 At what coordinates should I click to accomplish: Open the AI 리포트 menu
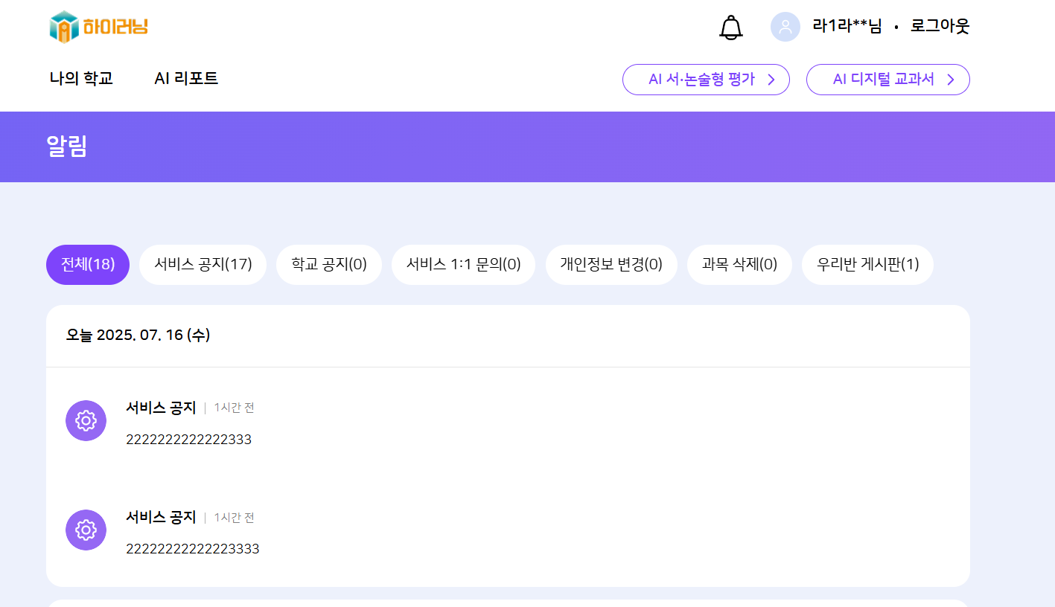pos(186,79)
